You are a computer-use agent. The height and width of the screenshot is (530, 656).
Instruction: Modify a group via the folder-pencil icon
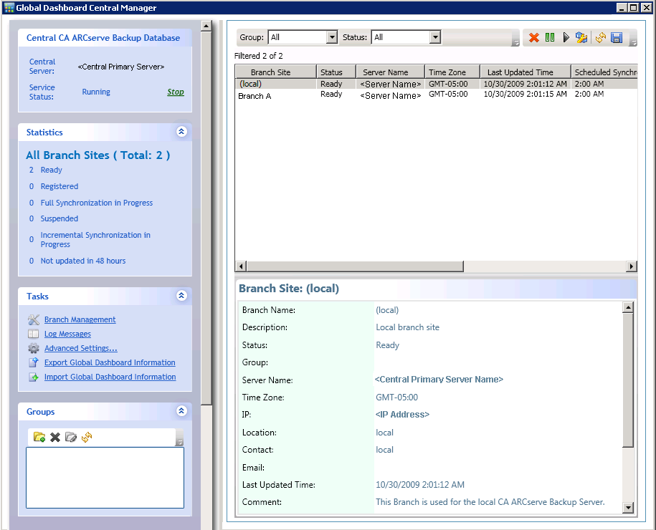71,437
